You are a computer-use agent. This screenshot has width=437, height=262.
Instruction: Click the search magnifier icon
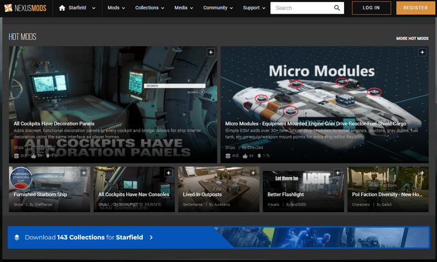tap(337, 8)
